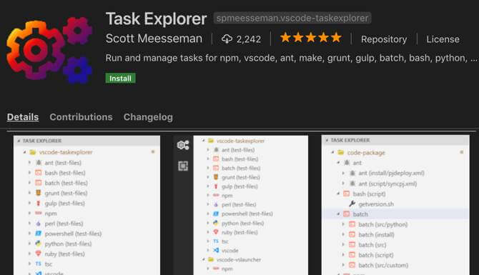Screen dimensions: 479x275
Task: Click the Task Explorer gears logo
Action: [49, 51]
